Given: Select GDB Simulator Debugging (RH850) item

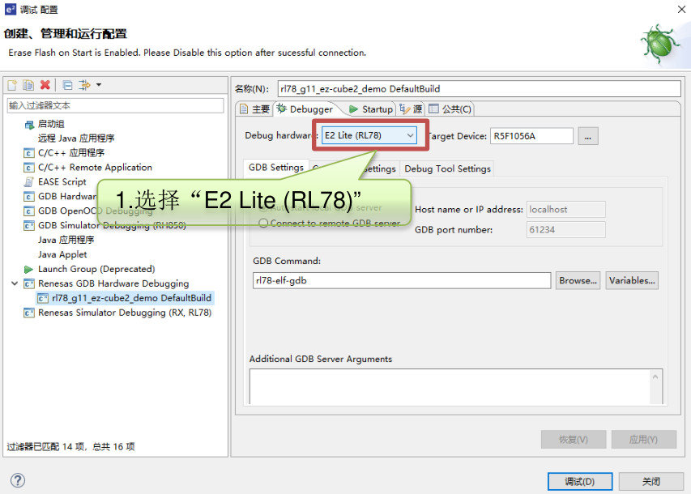Looking at the screenshot, I should coord(112,226).
